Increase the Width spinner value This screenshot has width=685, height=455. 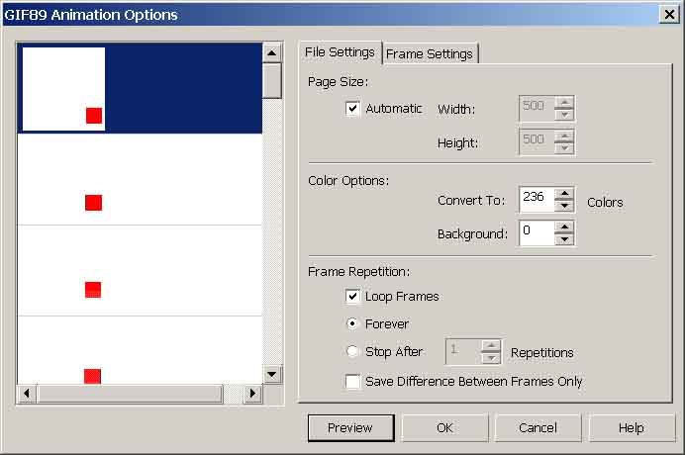click(564, 103)
